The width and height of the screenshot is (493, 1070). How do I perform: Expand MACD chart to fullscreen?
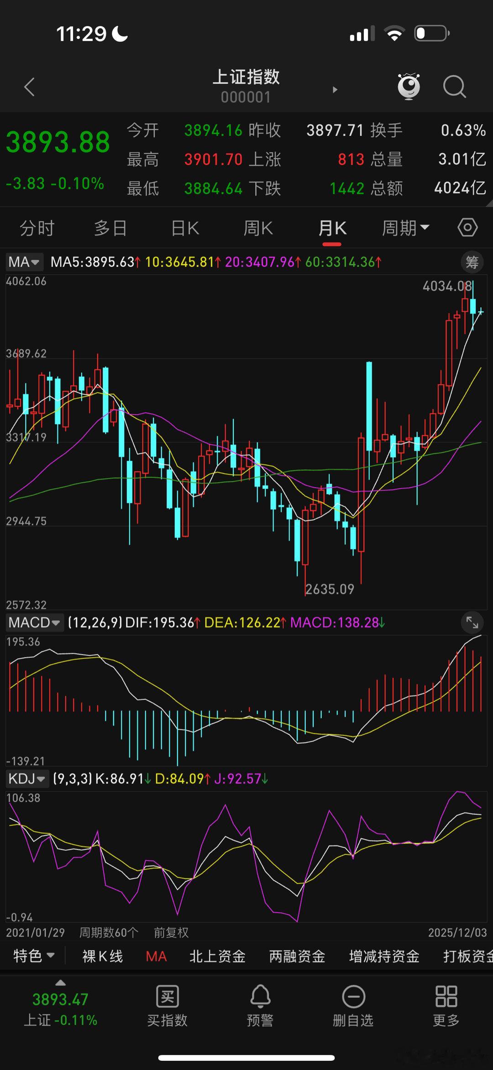coord(472,622)
